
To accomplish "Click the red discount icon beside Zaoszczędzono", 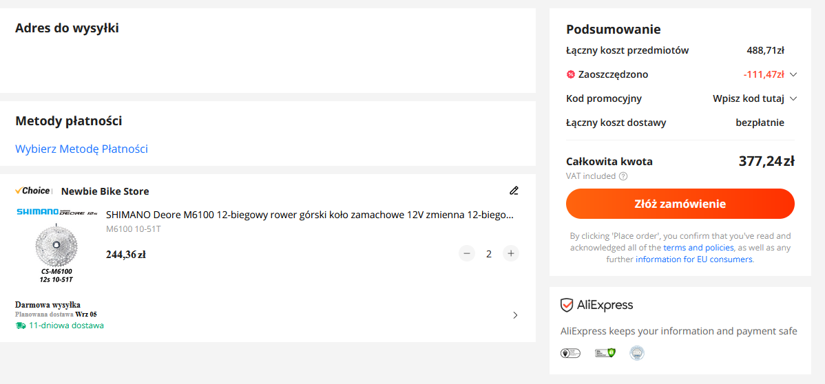I will coord(571,74).
